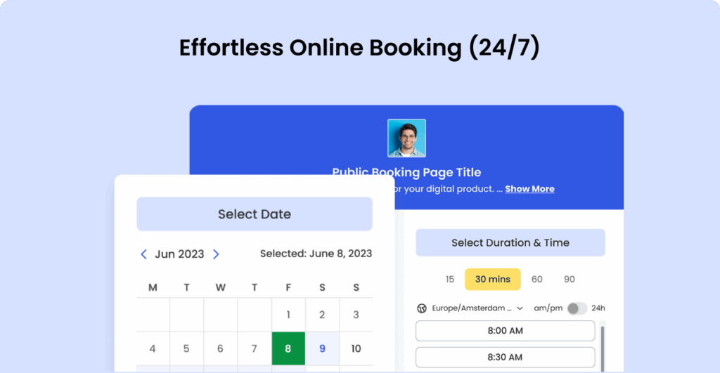Select June 1 on the calendar
The width and height of the screenshot is (720, 373).
click(288, 315)
